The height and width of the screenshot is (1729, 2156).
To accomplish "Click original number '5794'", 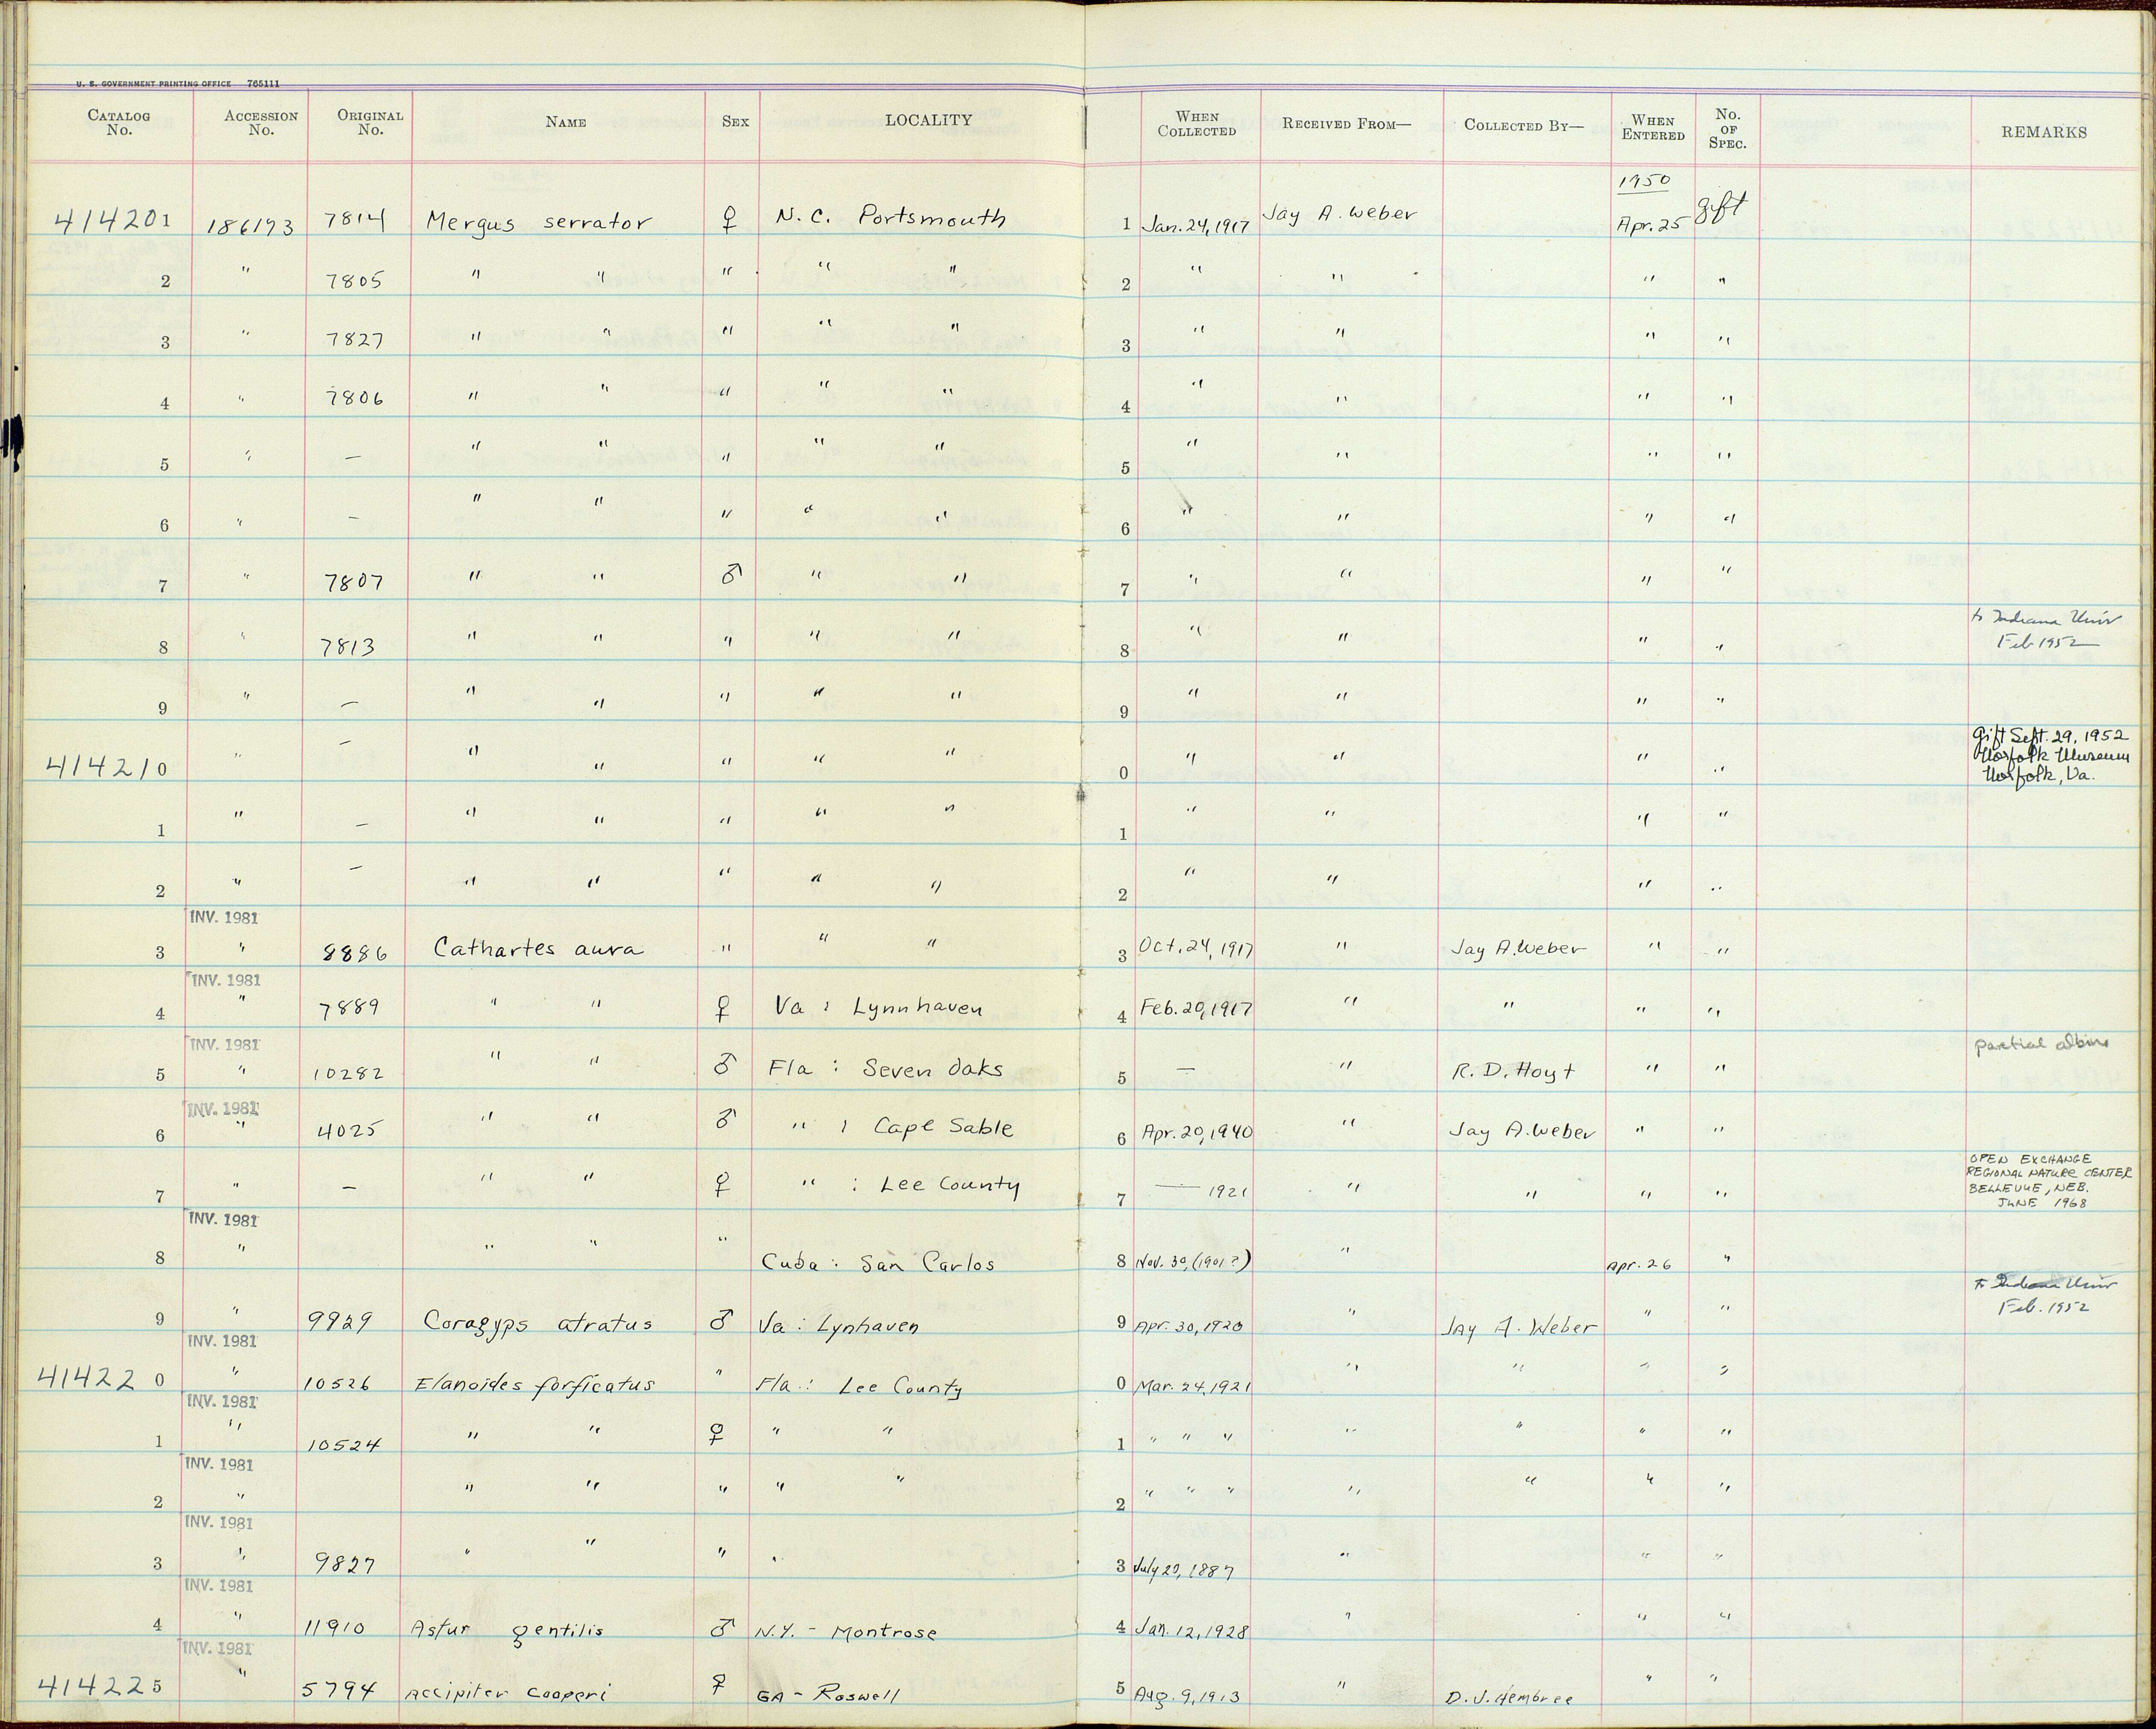I will (340, 1690).
